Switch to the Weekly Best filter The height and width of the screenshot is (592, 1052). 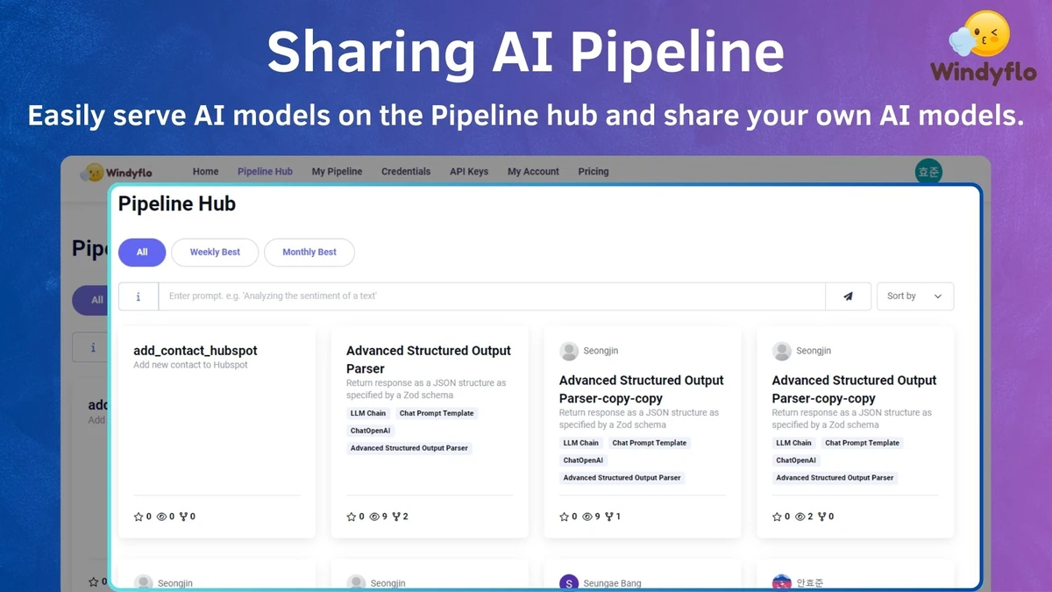click(215, 253)
